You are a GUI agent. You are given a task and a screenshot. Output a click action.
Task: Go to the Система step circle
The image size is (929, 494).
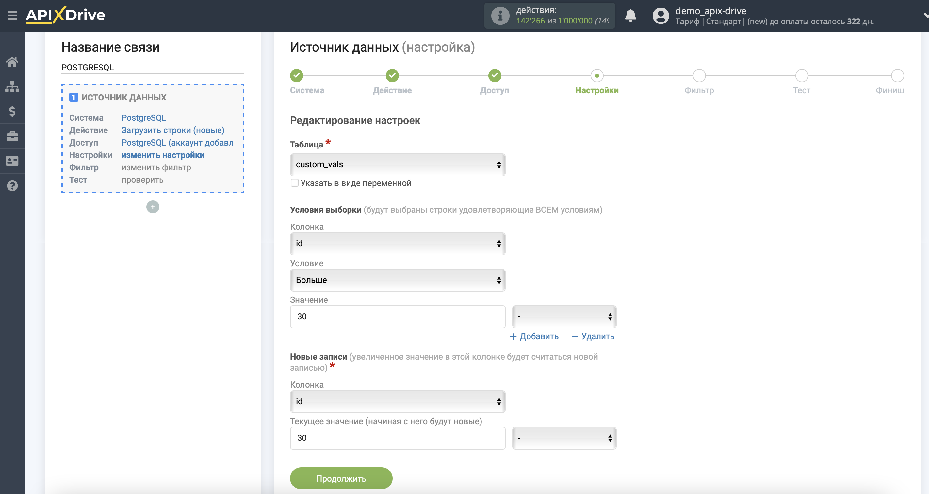[x=297, y=76]
